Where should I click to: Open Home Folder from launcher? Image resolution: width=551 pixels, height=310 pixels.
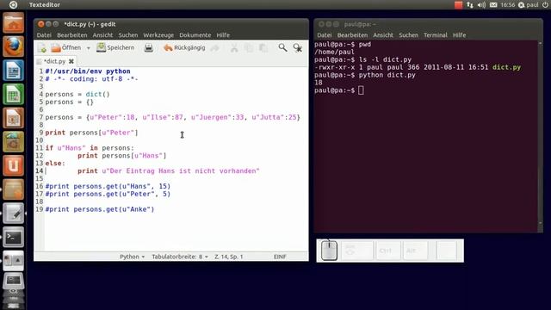tap(14, 23)
